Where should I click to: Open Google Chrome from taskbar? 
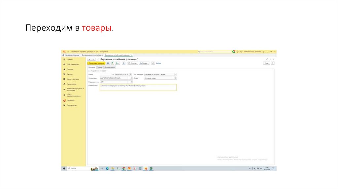pos(124,169)
